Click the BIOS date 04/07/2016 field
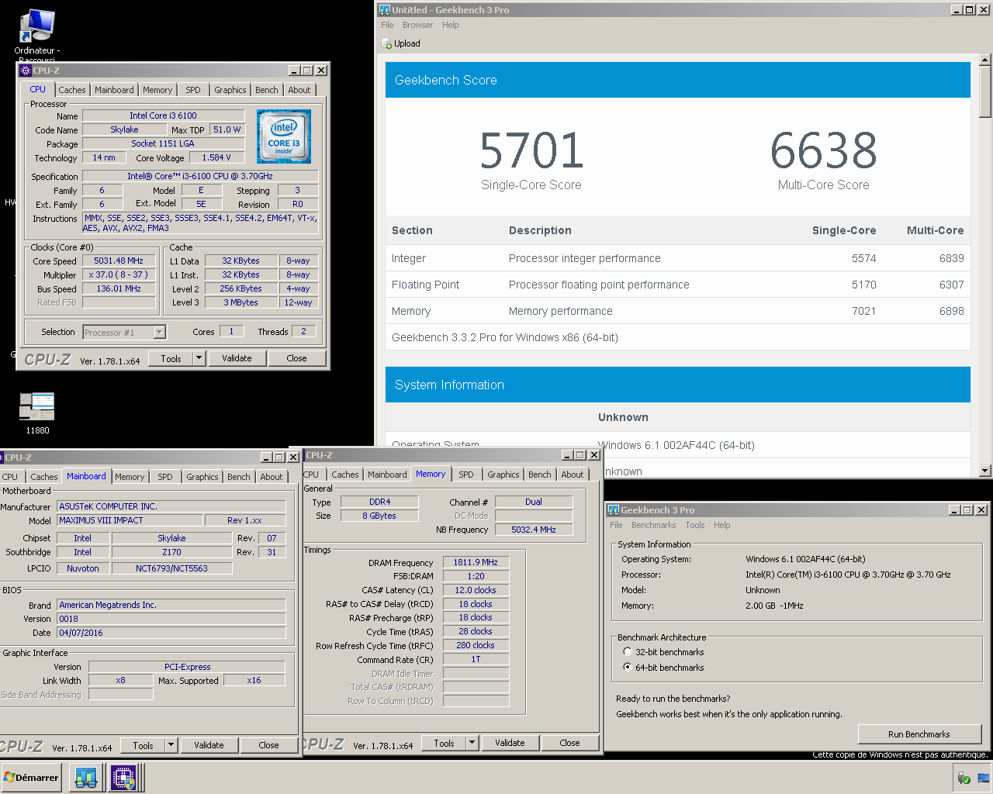 tap(171, 633)
